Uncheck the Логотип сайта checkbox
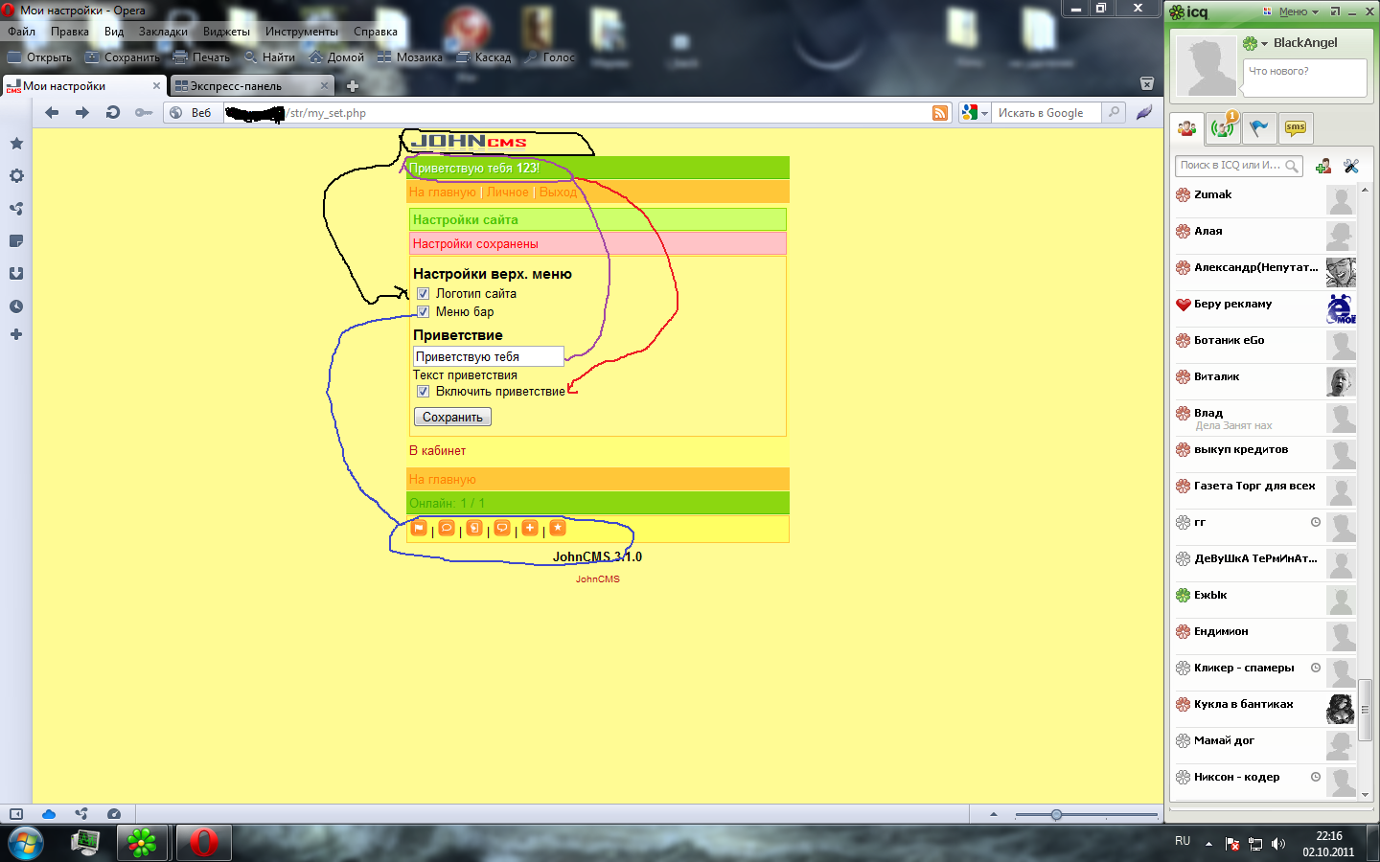This screenshot has height=862, width=1380. 423,294
